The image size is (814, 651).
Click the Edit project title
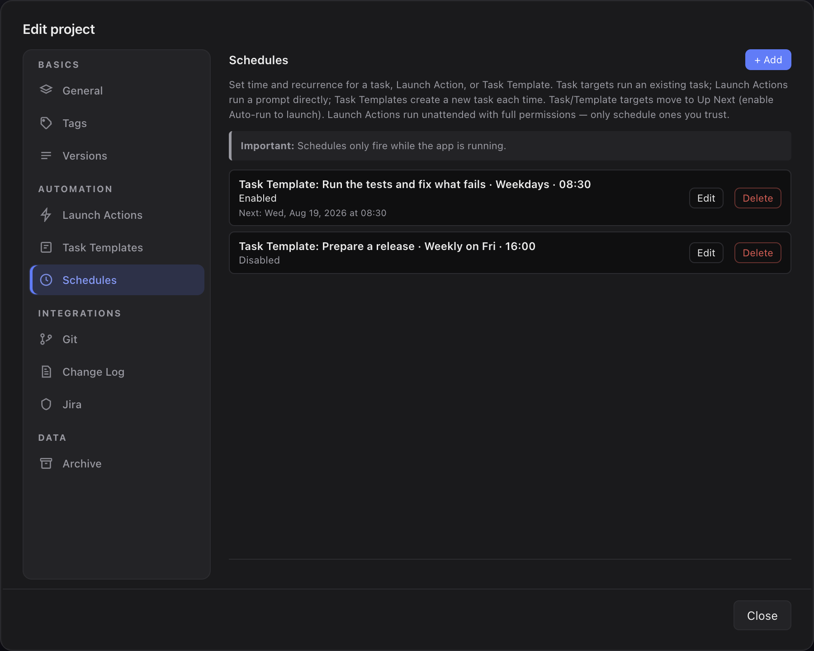59,29
